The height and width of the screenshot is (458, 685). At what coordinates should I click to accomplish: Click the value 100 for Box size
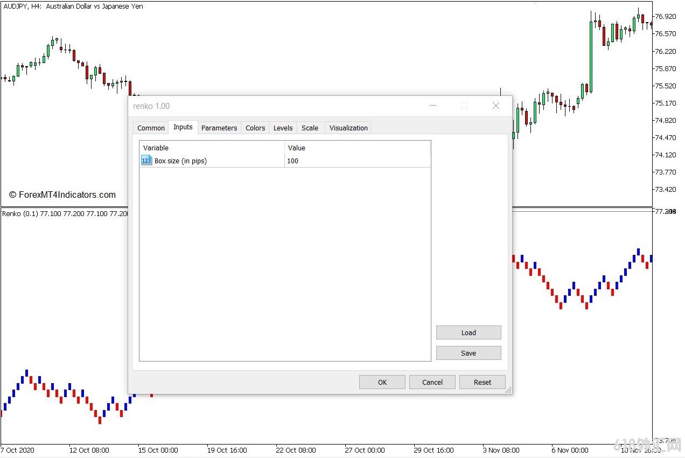click(292, 161)
